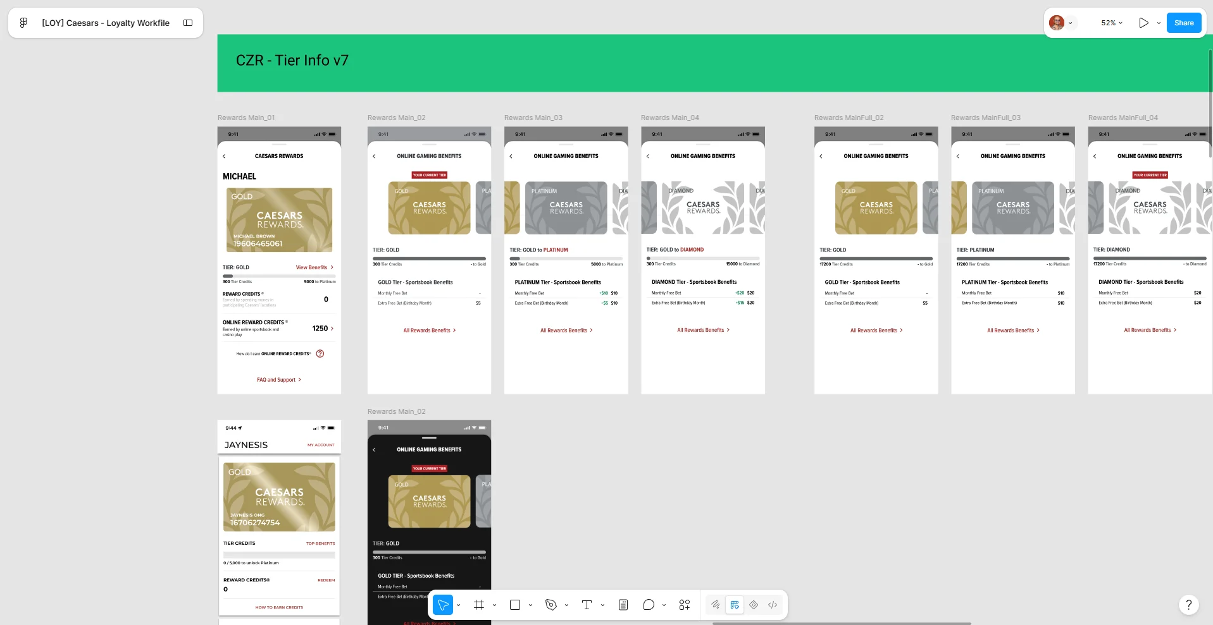Screen dimensions: 1213x625
Task: Open the 52% zoom dropdown
Action: click(1112, 23)
